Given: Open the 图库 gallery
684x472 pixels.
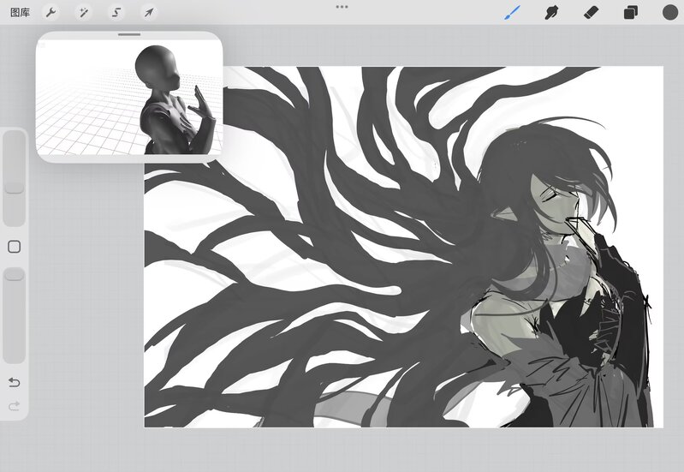Looking at the screenshot, I should (x=20, y=12).
